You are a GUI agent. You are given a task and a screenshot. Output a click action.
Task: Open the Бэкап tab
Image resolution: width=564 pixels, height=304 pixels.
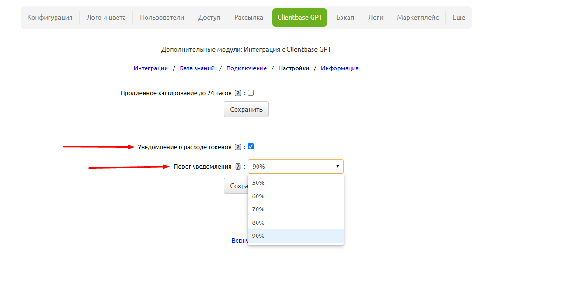click(x=345, y=18)
